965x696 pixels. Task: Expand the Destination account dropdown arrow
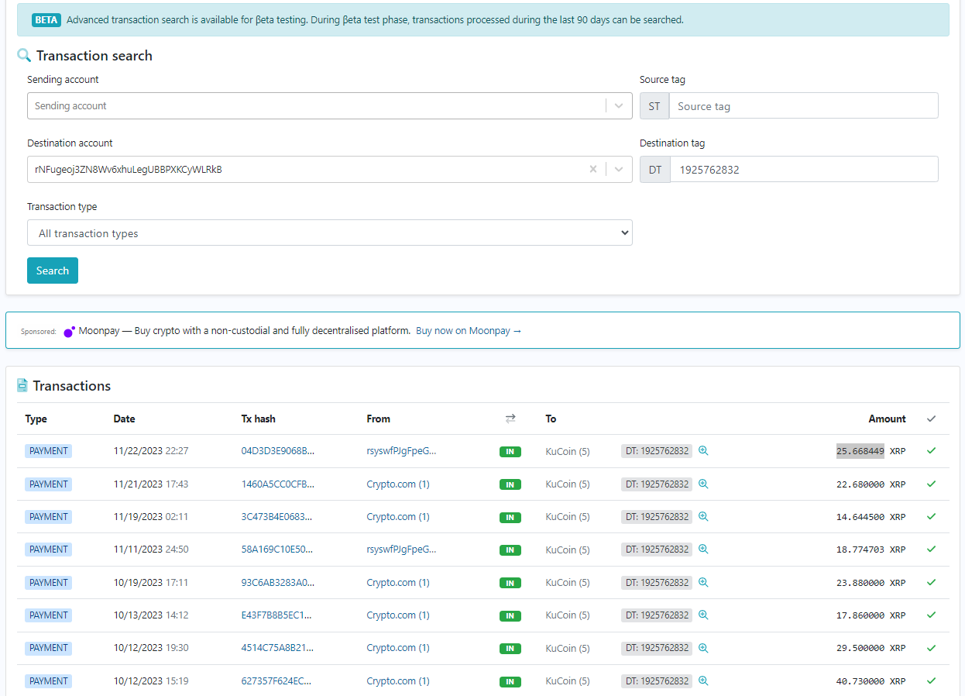click(619, 169)
